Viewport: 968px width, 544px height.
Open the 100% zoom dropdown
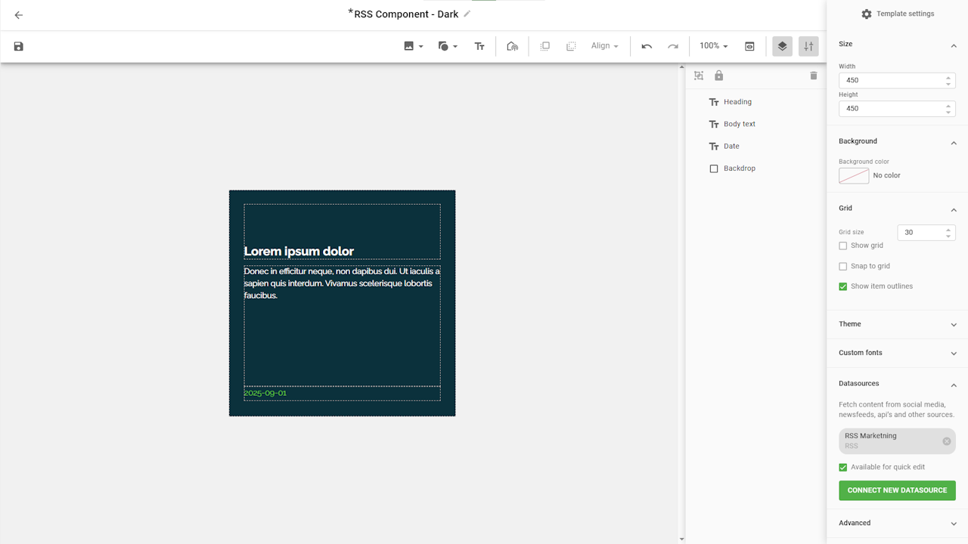[713, 46]
